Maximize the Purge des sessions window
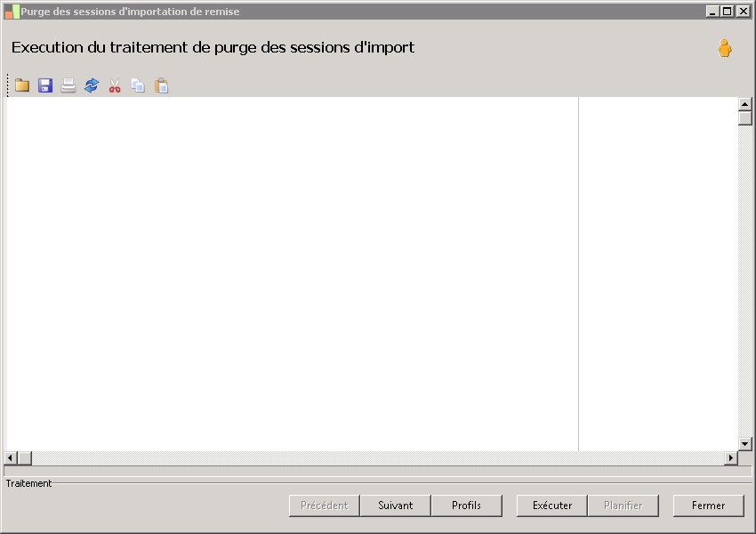This screenshot has height=534, width=756. 728,11
